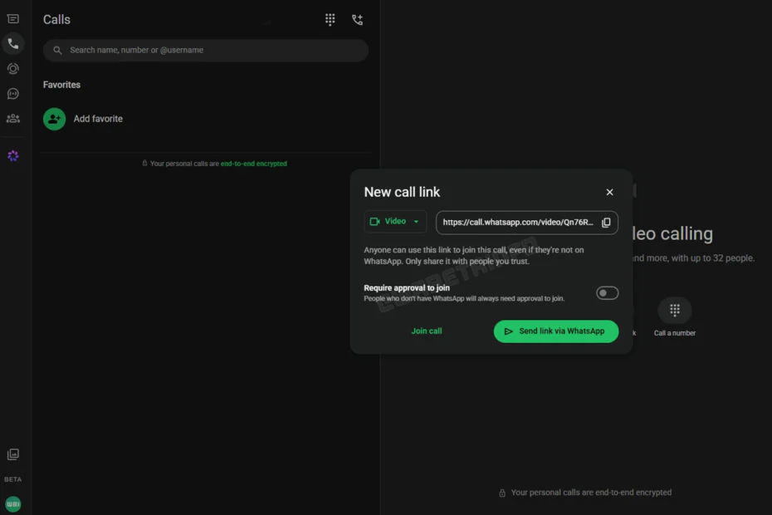Click the search magnifier icon
Screen dimensions: 772x515
[57, 51]
